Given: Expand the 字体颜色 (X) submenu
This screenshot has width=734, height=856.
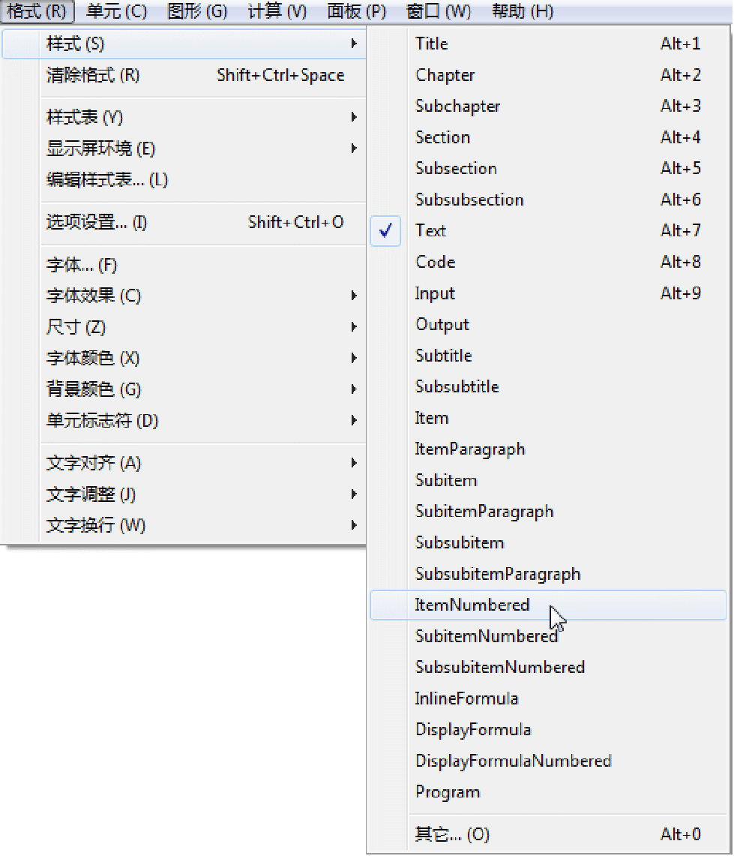Looking at the screenshot, I should (184, 358).
